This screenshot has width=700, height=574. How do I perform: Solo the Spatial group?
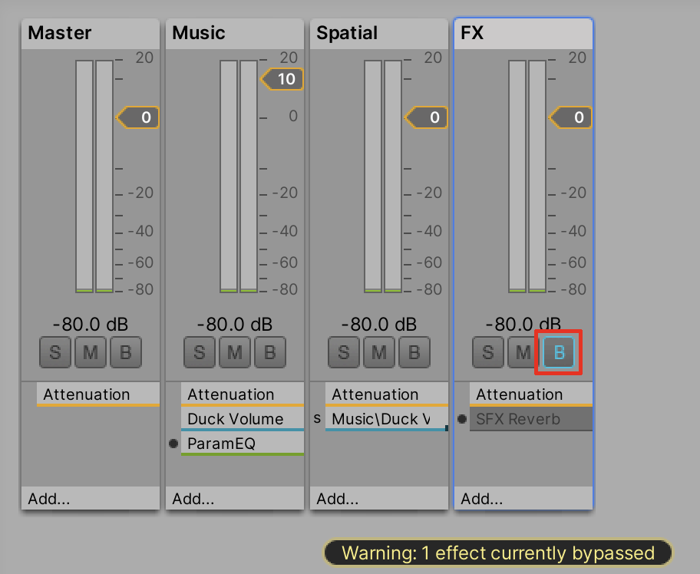point(343,353)
